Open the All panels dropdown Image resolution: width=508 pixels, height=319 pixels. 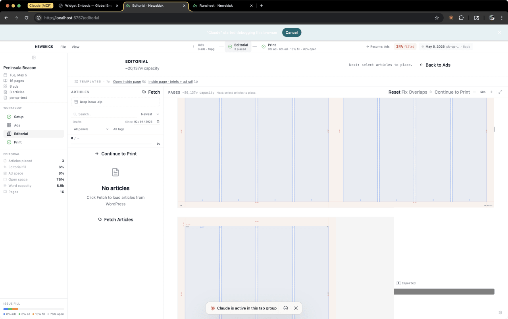point(91,129)
